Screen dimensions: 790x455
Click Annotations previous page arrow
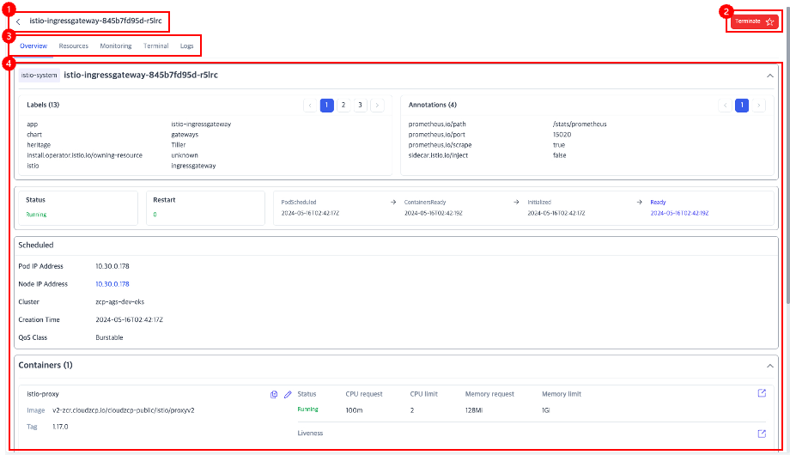coord(726,106)
